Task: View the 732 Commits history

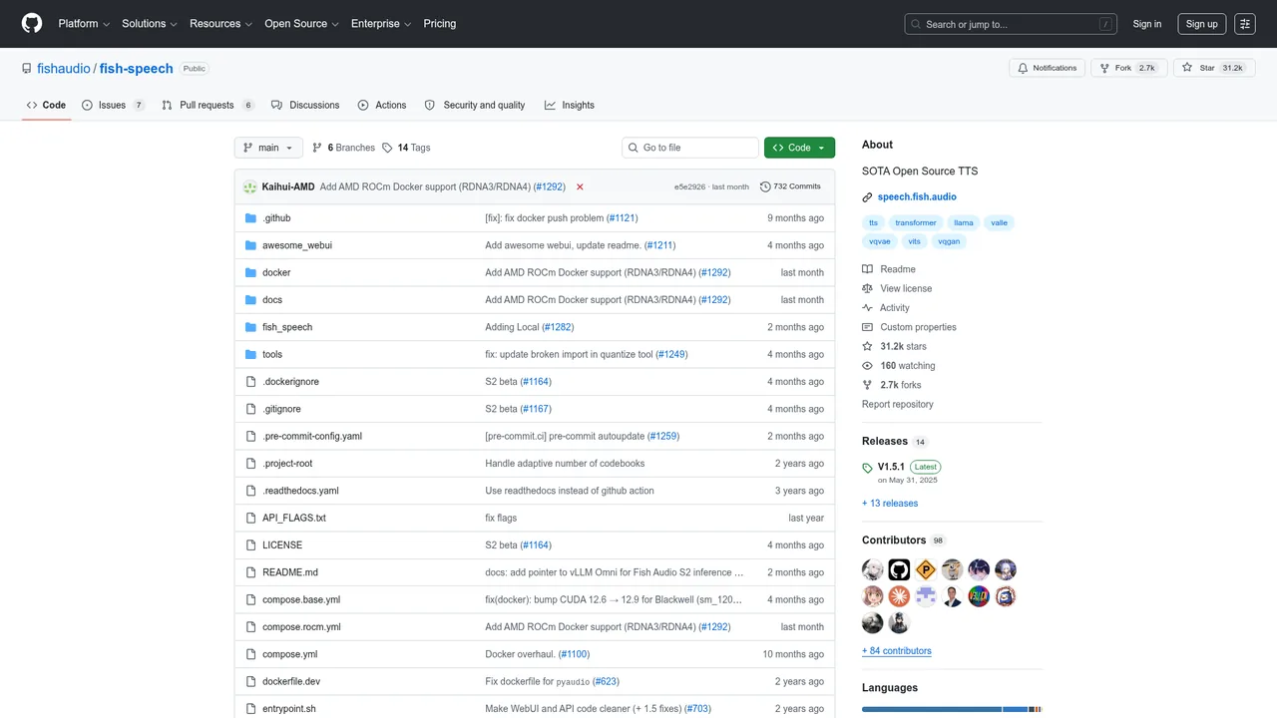Action: [x=790, y=186]
